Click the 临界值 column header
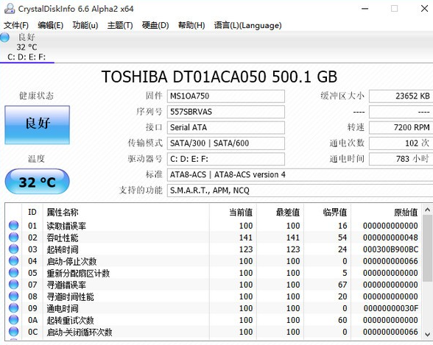 tap(328, 212)
